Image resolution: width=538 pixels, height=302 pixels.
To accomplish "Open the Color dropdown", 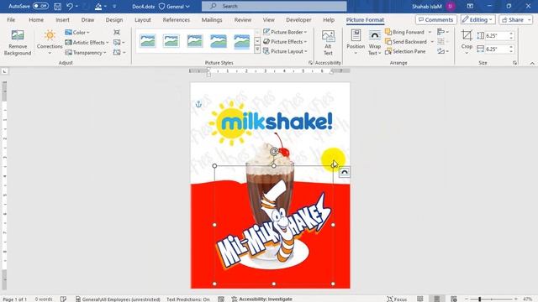I will pos(77,32).
